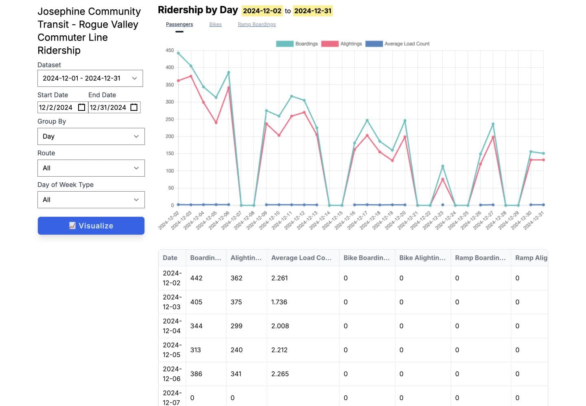Open the Dataset dropdown
586x406 pixels.
pos(90,78)
